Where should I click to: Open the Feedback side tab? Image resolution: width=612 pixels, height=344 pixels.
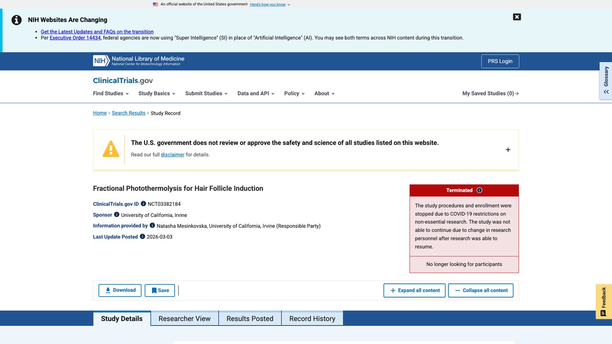pos(603,301)
